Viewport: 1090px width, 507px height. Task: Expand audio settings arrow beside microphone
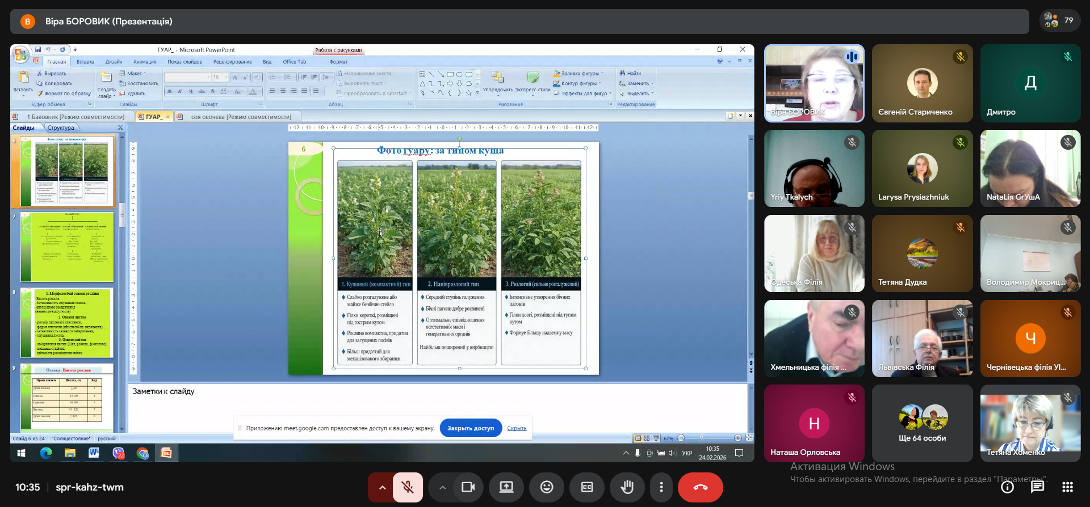pos(382,487)
